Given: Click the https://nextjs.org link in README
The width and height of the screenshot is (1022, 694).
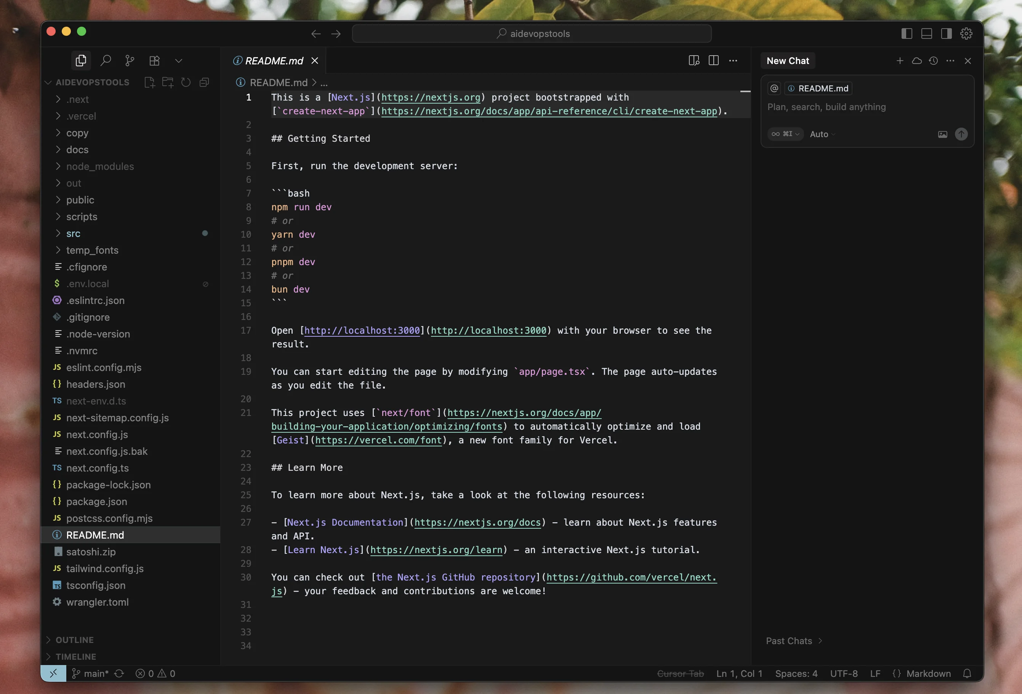Looking at the screenshot, I should click(431, 98).
